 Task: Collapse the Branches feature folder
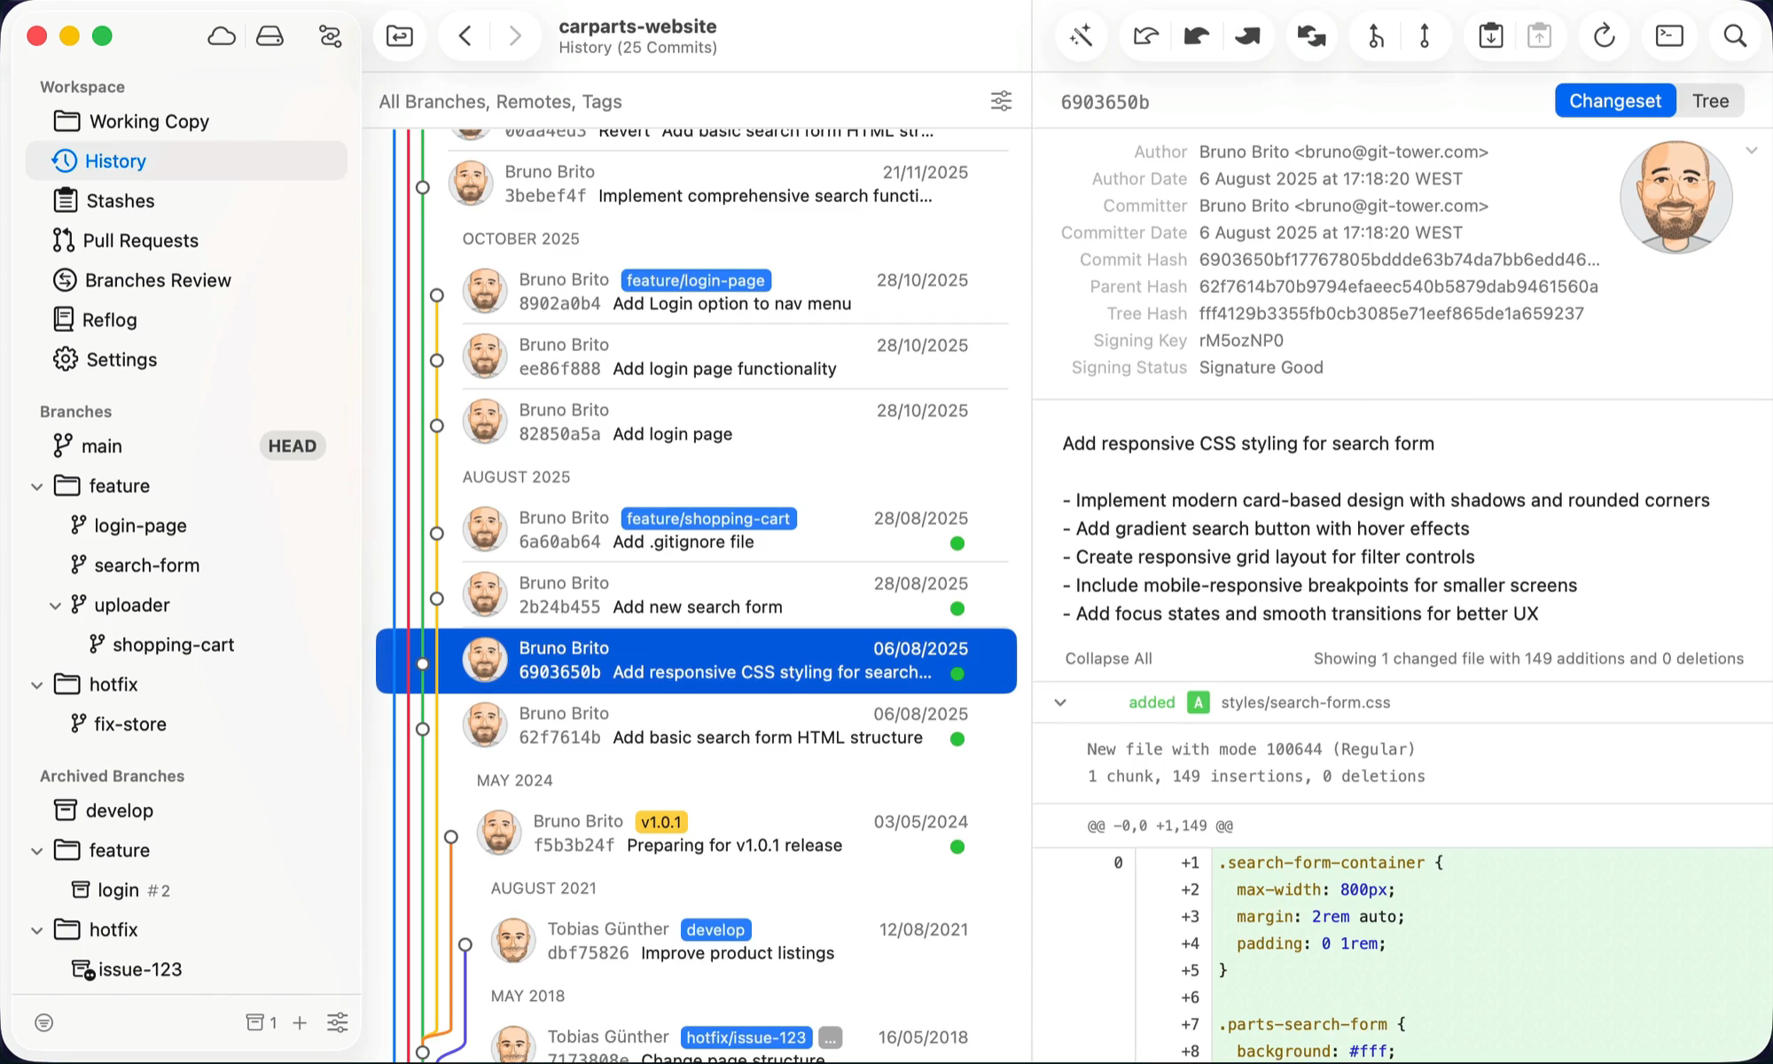[x=37, y=487]
